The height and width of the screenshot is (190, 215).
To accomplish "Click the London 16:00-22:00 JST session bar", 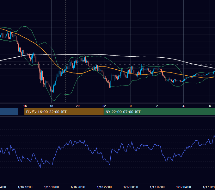I will coord(64,112).
